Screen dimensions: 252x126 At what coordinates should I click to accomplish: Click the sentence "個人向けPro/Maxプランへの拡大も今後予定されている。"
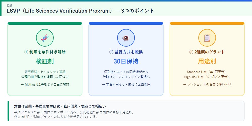click(x=56, y=117)
